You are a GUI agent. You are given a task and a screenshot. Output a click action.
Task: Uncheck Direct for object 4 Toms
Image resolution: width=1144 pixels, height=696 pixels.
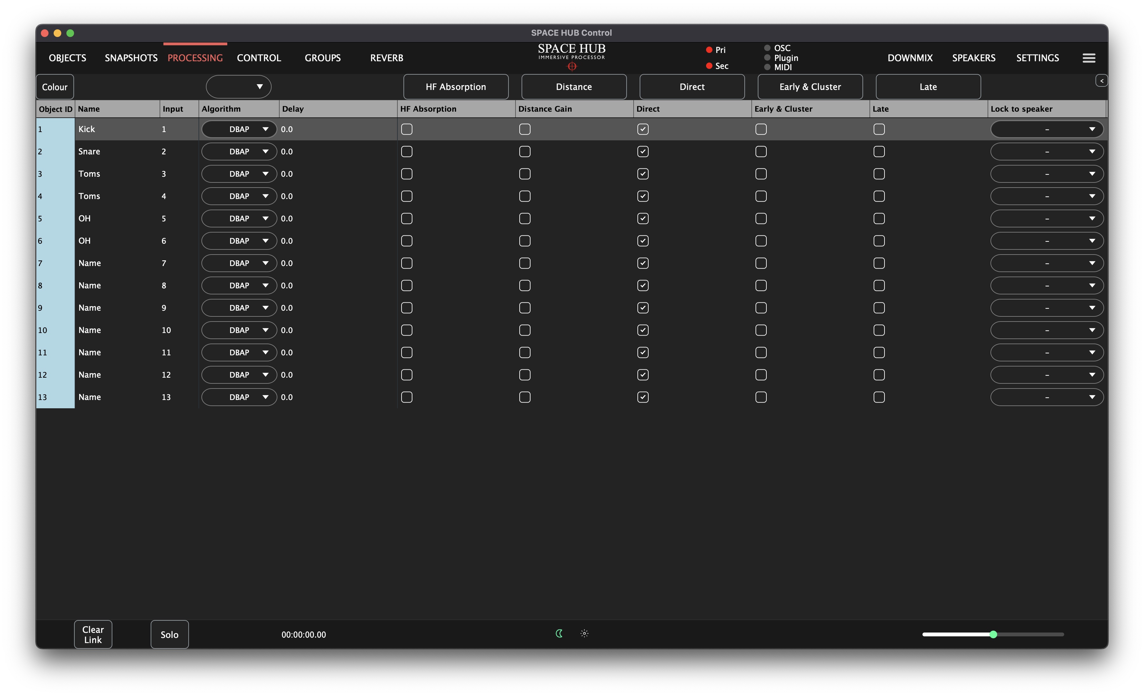[x=643, y=196]
